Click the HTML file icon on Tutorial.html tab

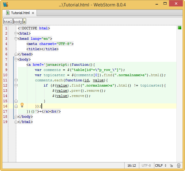[x=8, y=13]
